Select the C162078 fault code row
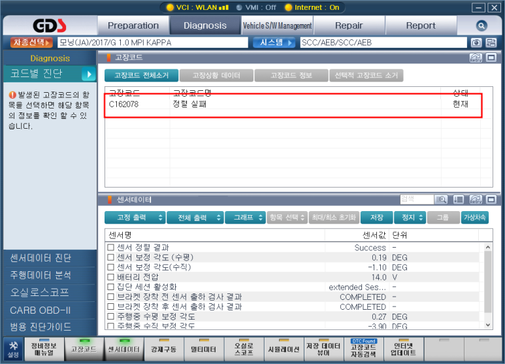This screenshot has width=505, height=364. pos(293,105)
